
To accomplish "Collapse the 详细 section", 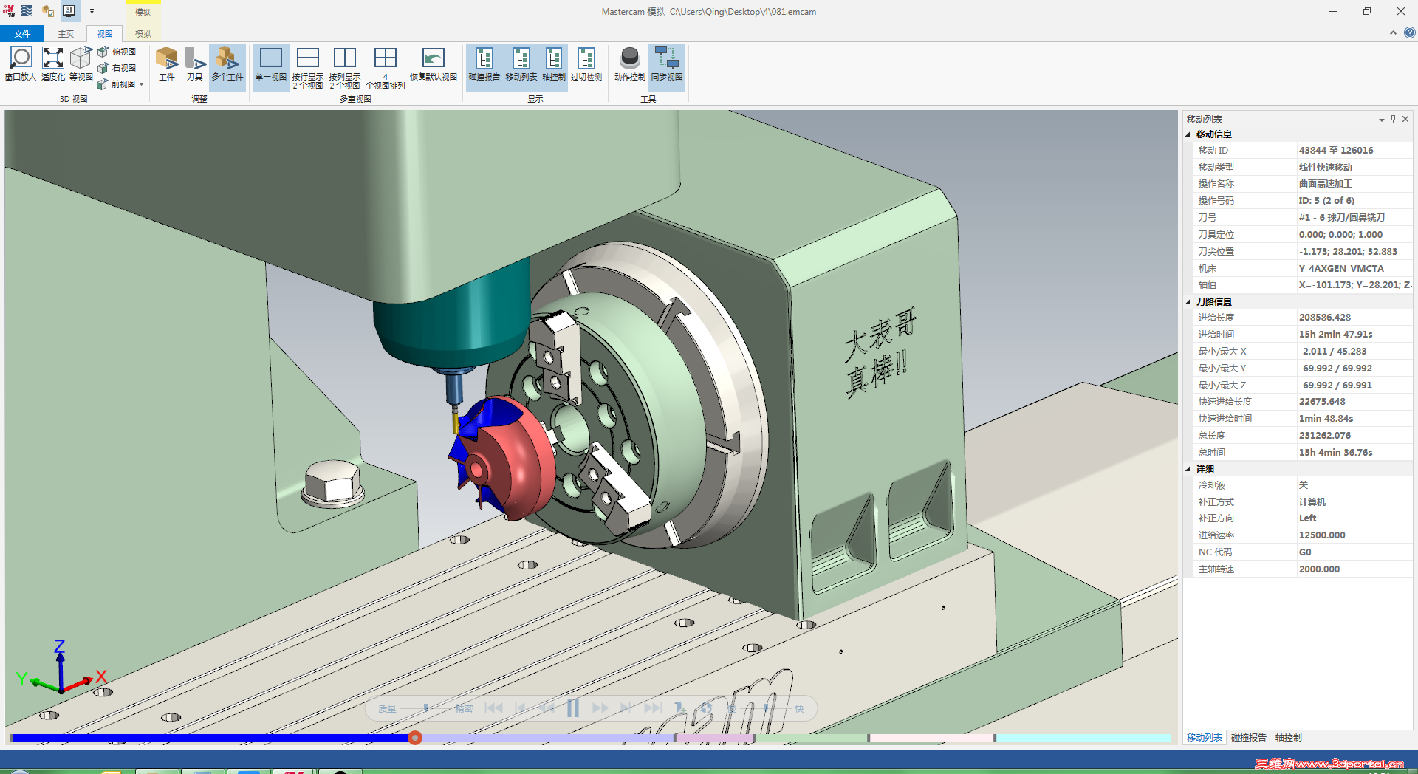I will [1188, 469].
